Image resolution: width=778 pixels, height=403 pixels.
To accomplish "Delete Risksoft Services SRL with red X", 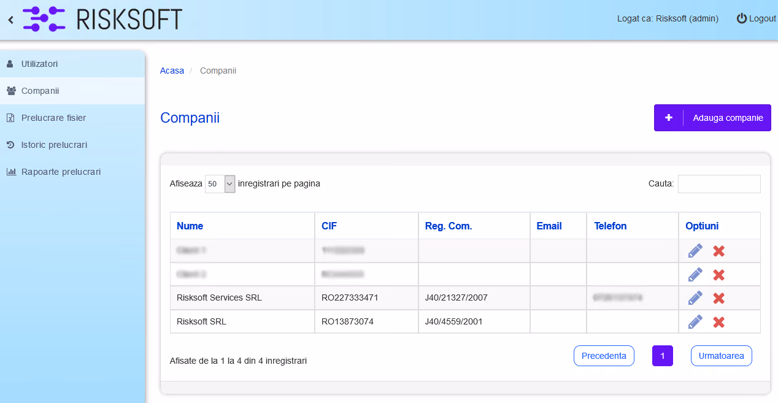I will pyautogui.click(x=719, y=298).
